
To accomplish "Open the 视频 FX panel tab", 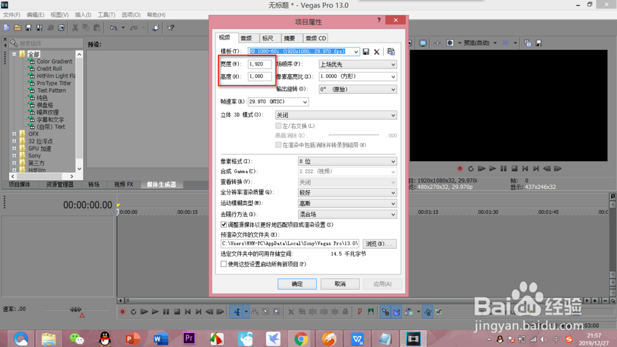I will 123,185.
